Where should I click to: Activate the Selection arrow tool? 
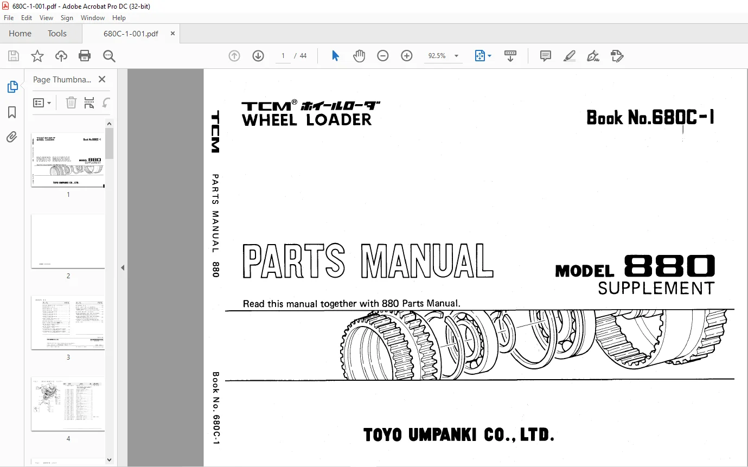point(335,56)
